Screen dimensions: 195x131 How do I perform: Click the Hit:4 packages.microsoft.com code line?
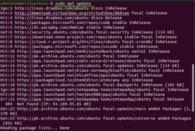pos(75,23)
